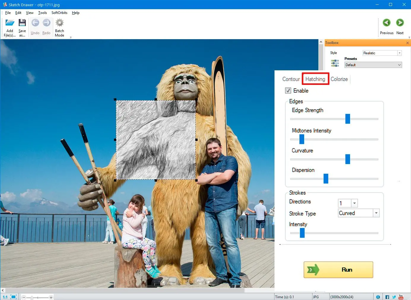Click the Twitter icon in the status bar
The image size is (411, 300).
point(394,297)
